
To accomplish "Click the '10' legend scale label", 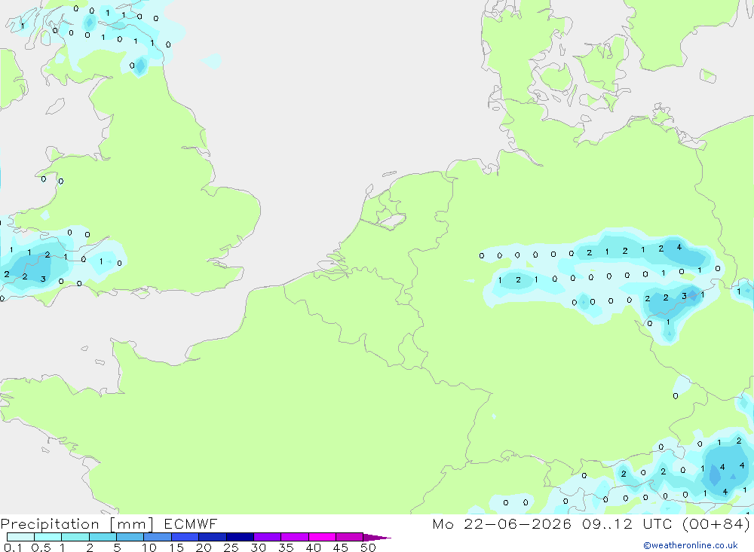I will tap(149, 547).
